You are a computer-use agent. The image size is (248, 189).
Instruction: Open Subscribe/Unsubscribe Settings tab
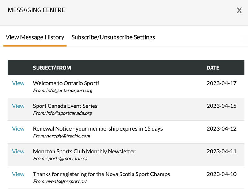coord(113,37)
